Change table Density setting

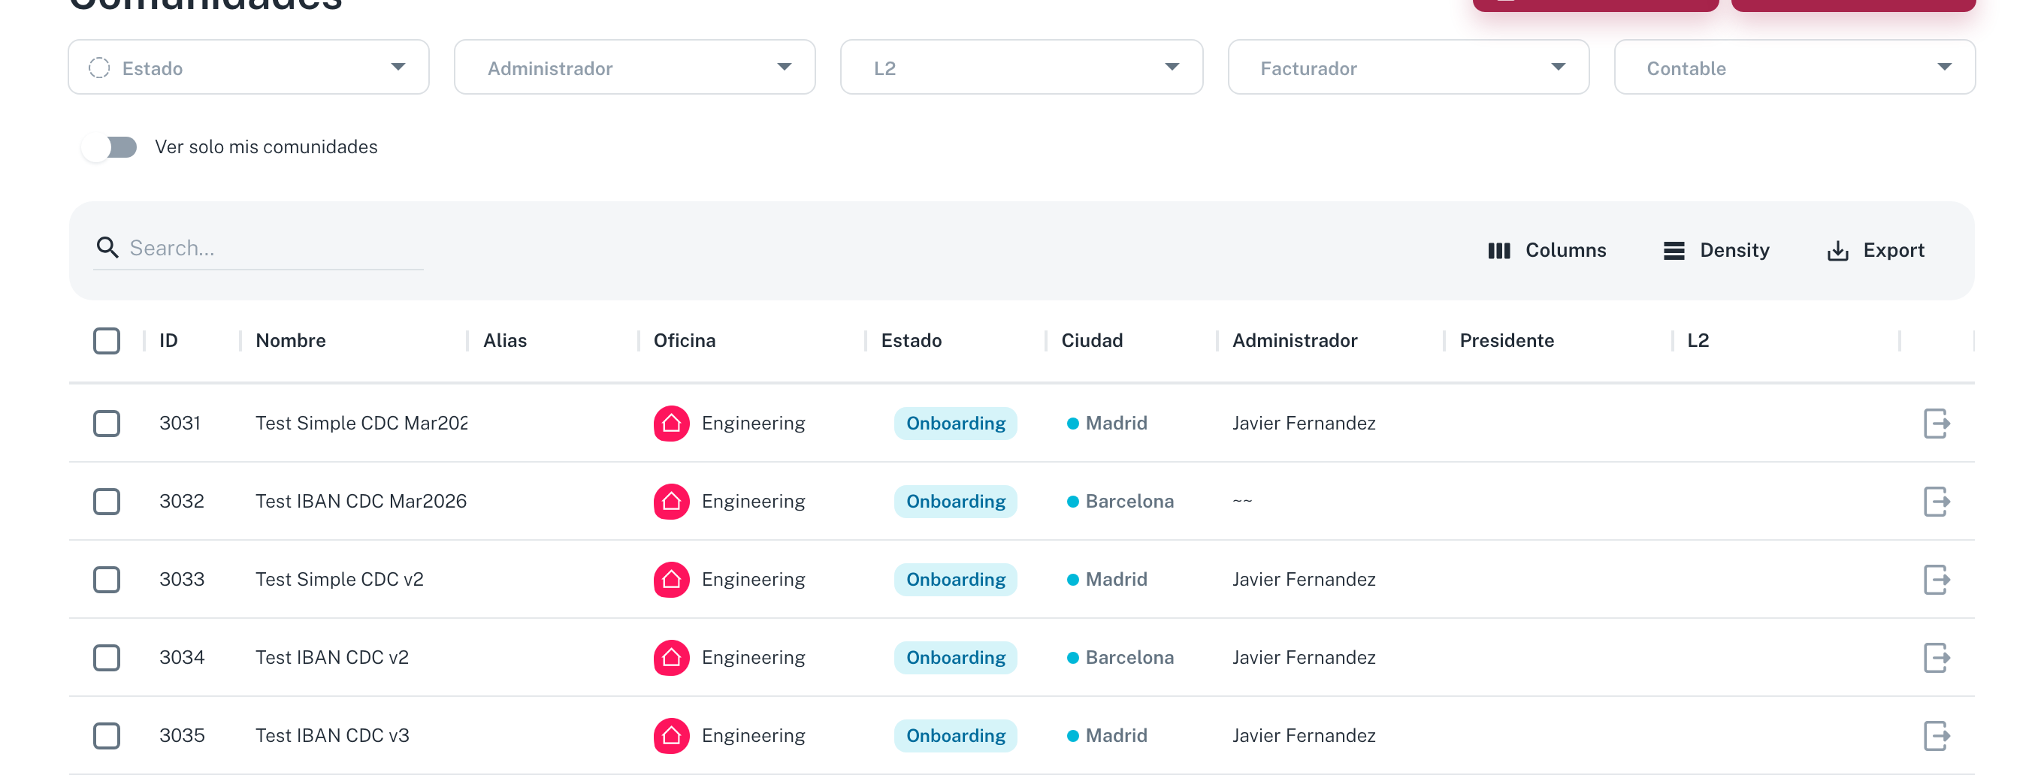pos(1716,251)
